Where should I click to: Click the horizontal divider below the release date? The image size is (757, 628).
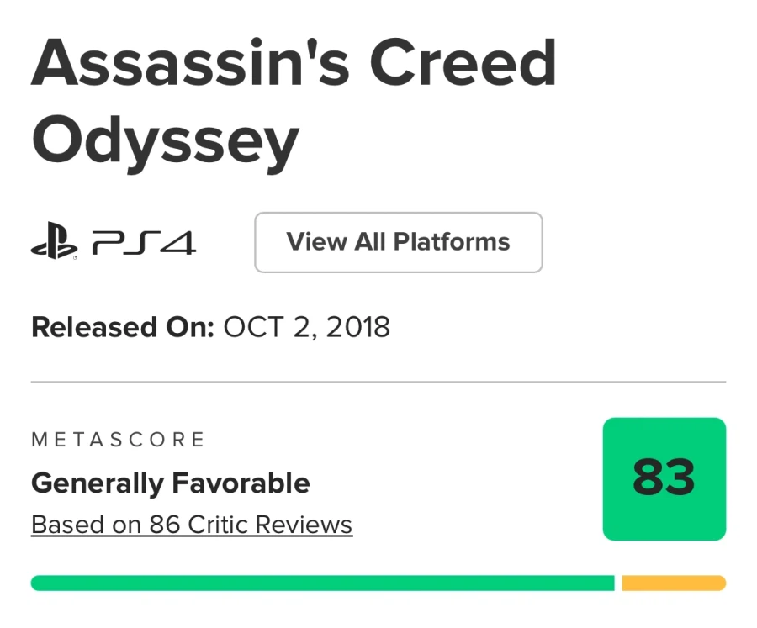(378, 383)
